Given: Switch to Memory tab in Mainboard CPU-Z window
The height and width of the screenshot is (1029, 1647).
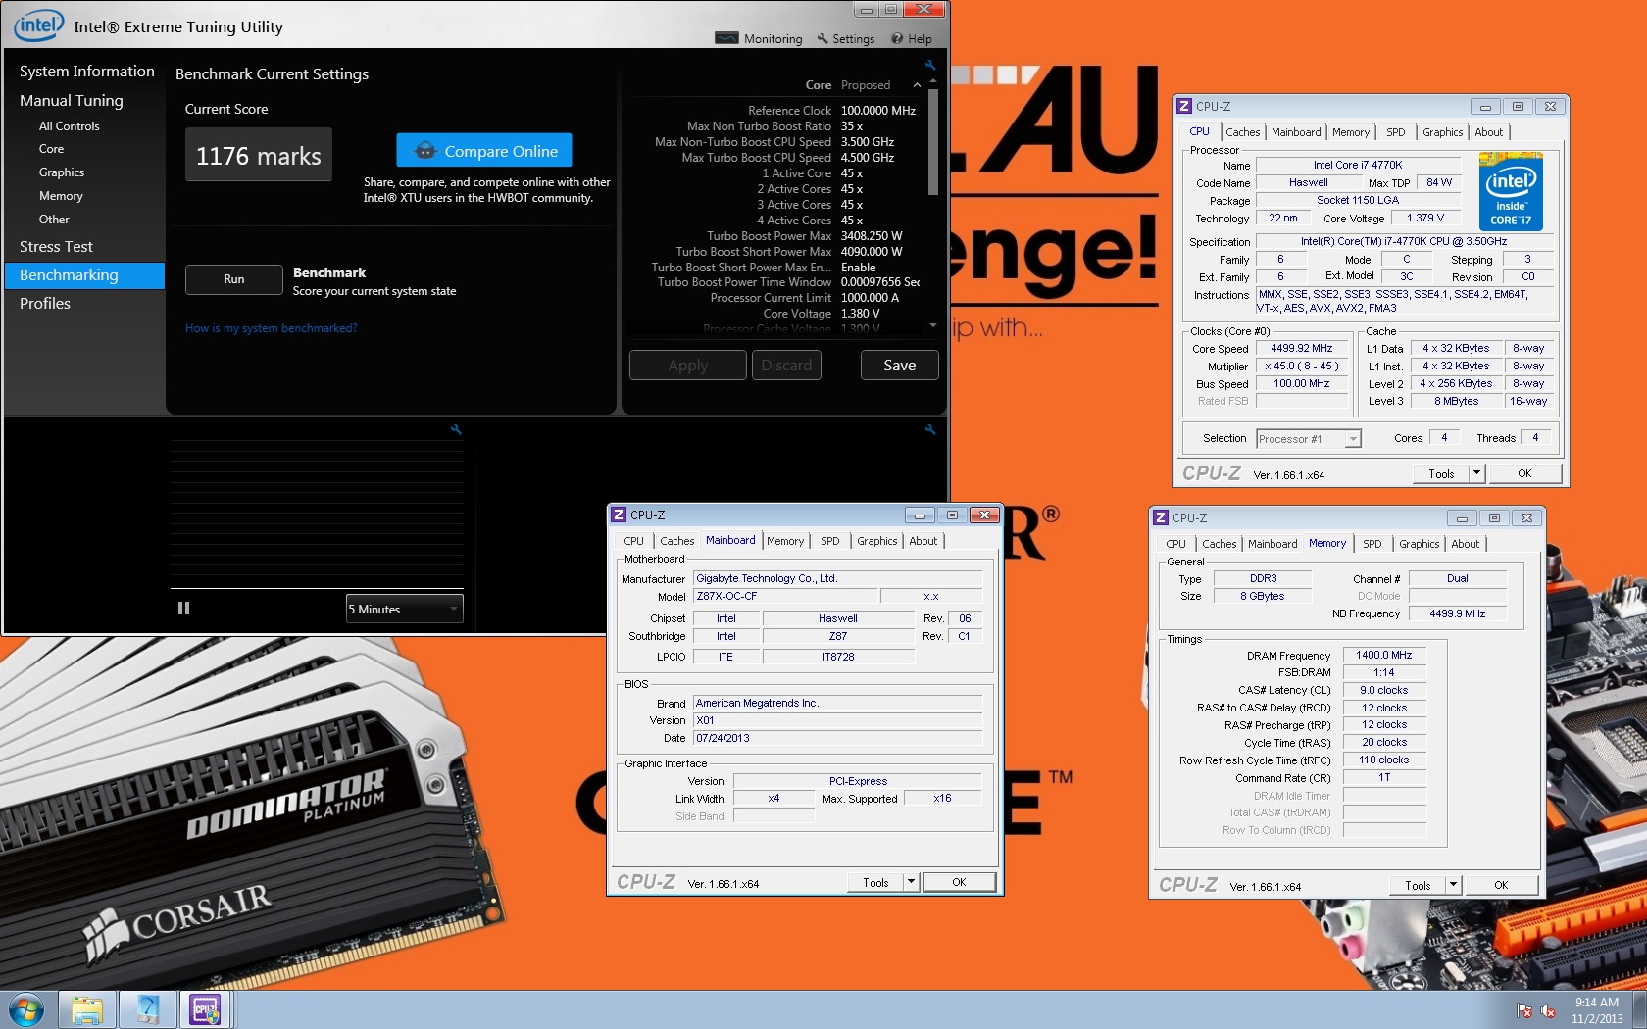Looking at the screenshot, I should click(x=785, y=541).
